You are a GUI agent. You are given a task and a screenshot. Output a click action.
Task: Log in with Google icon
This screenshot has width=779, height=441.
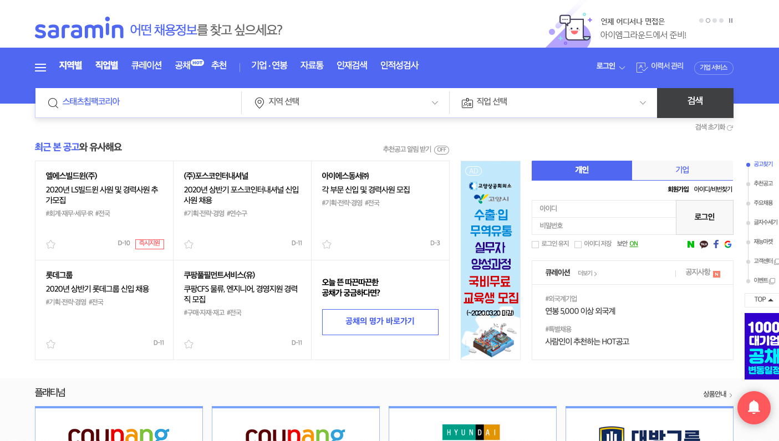click(728, 244)
